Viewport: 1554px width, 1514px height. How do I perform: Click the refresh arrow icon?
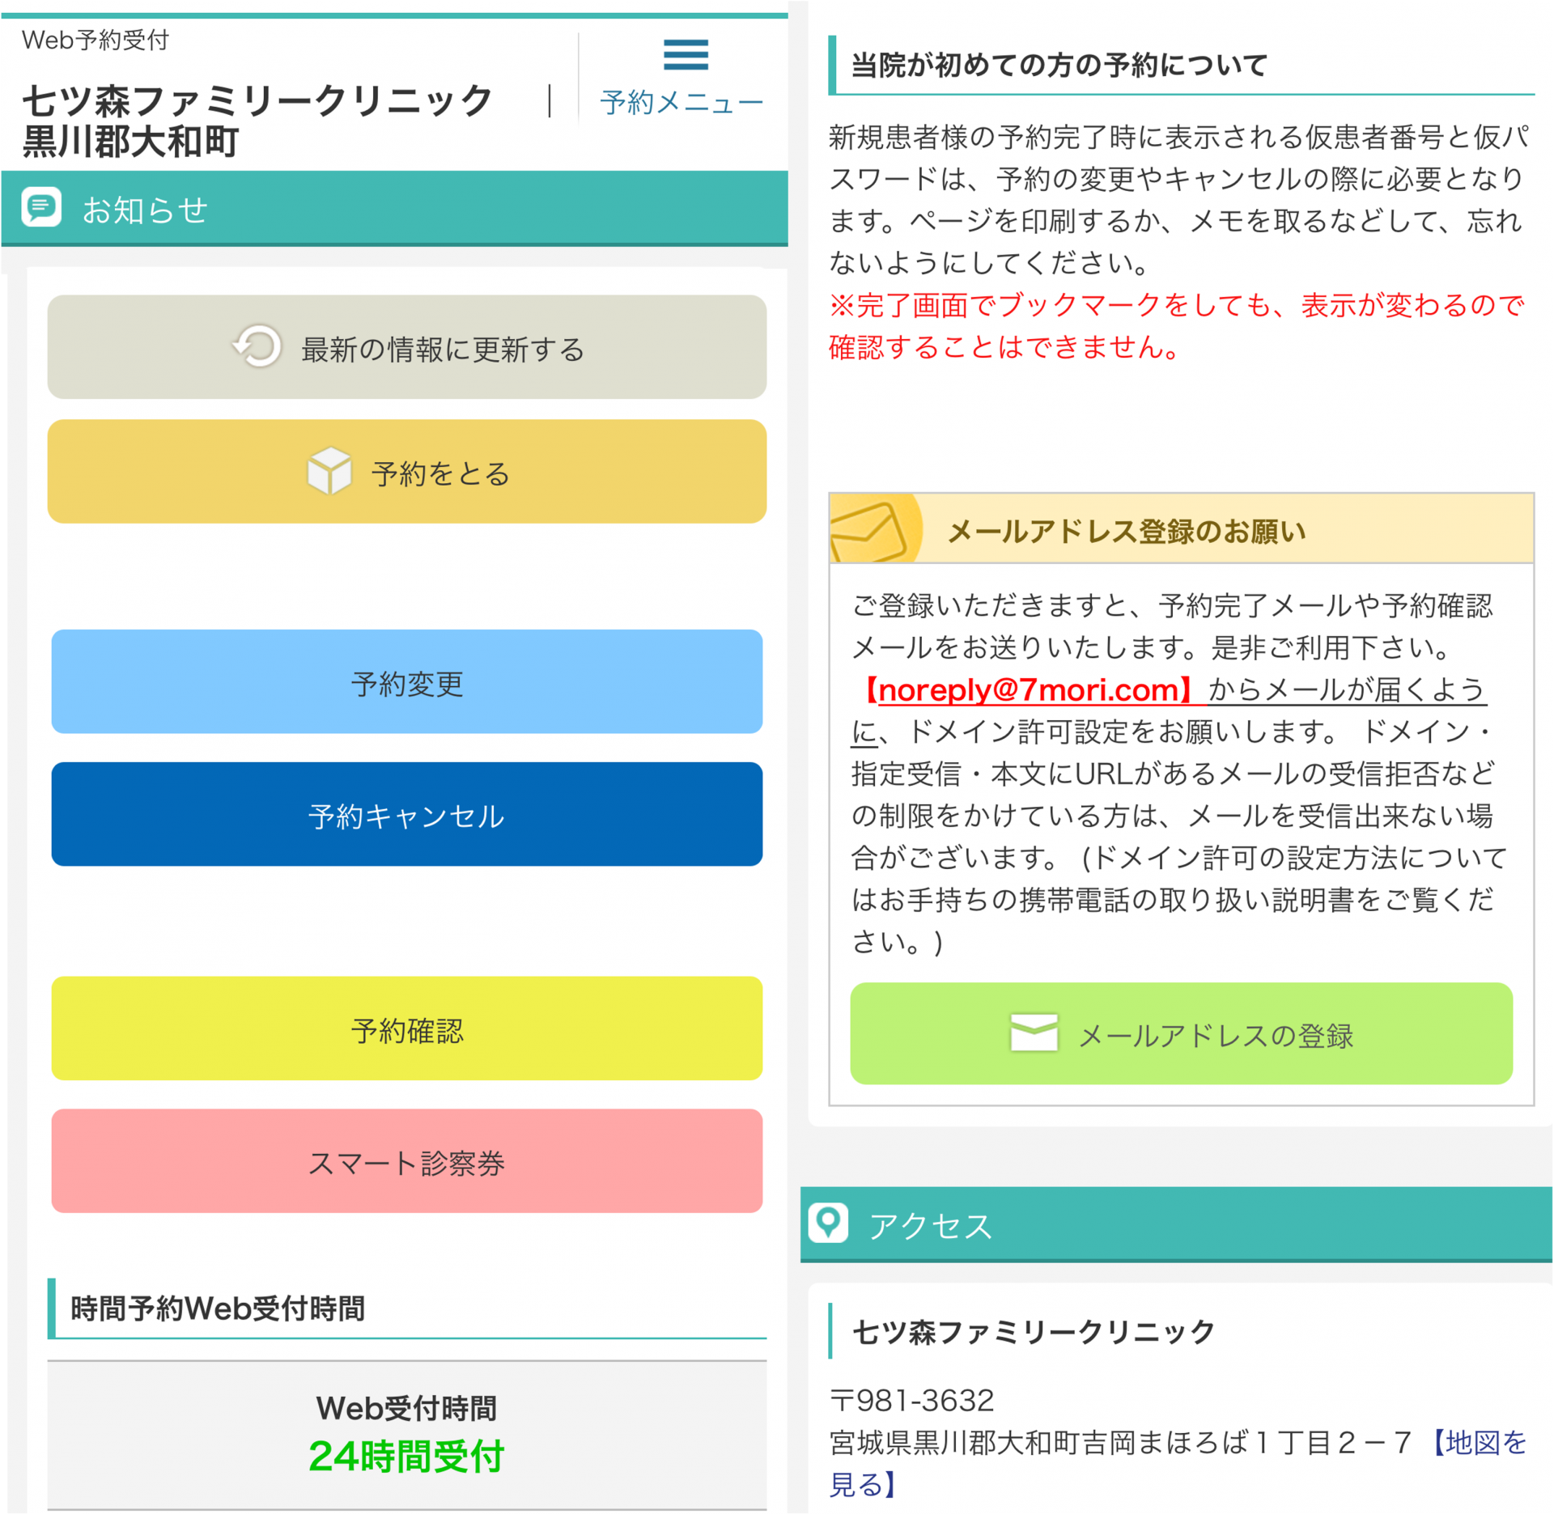coord(257,347)
